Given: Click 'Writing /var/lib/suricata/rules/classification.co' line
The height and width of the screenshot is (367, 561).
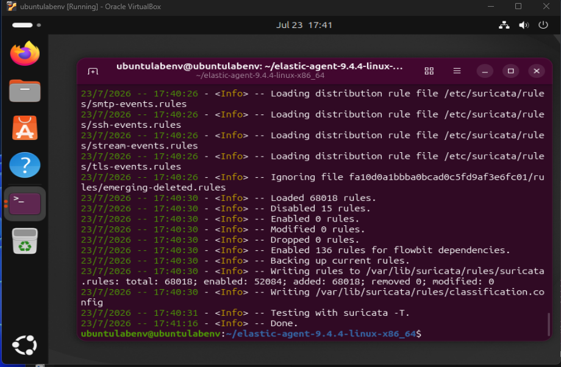Looking at the screenshot, I should tap(407, 292).
